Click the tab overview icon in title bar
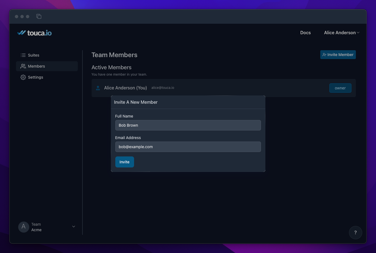 pos(39,17)
